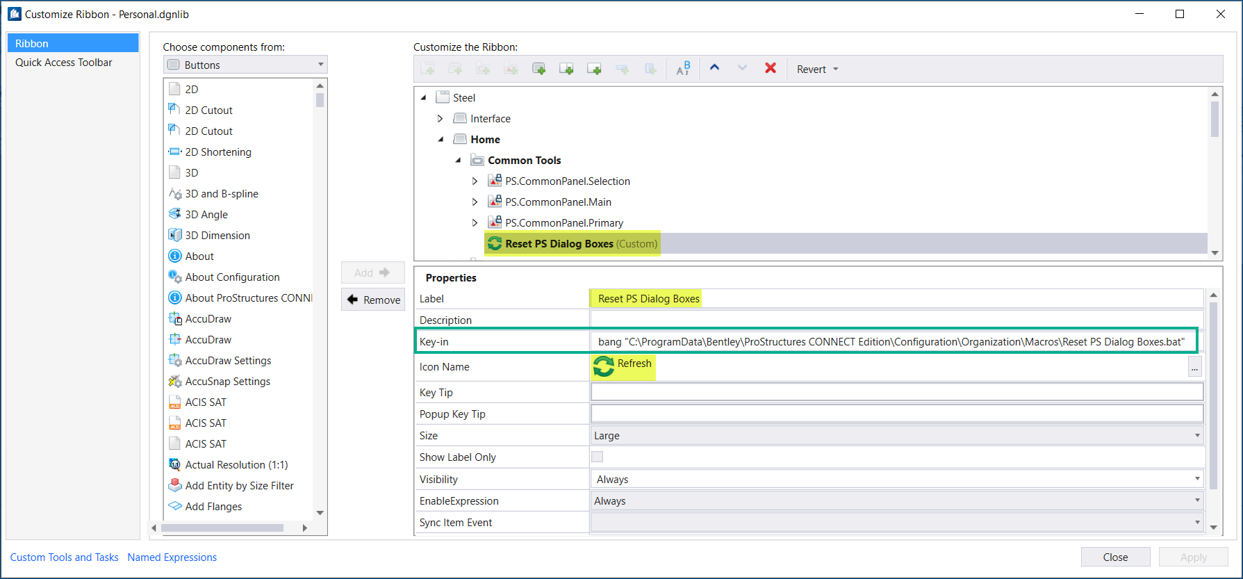Select the Home tree item label
The image size is (1243, 579).
485,139
